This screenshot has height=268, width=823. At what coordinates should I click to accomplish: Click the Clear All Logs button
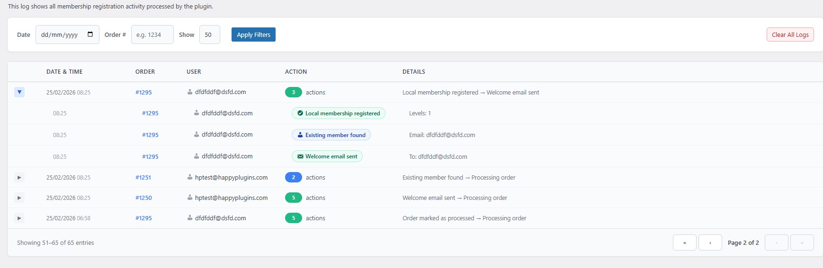[790, 35]
